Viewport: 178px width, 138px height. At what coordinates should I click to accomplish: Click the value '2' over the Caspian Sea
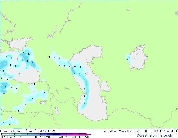[x=85, y=81]
